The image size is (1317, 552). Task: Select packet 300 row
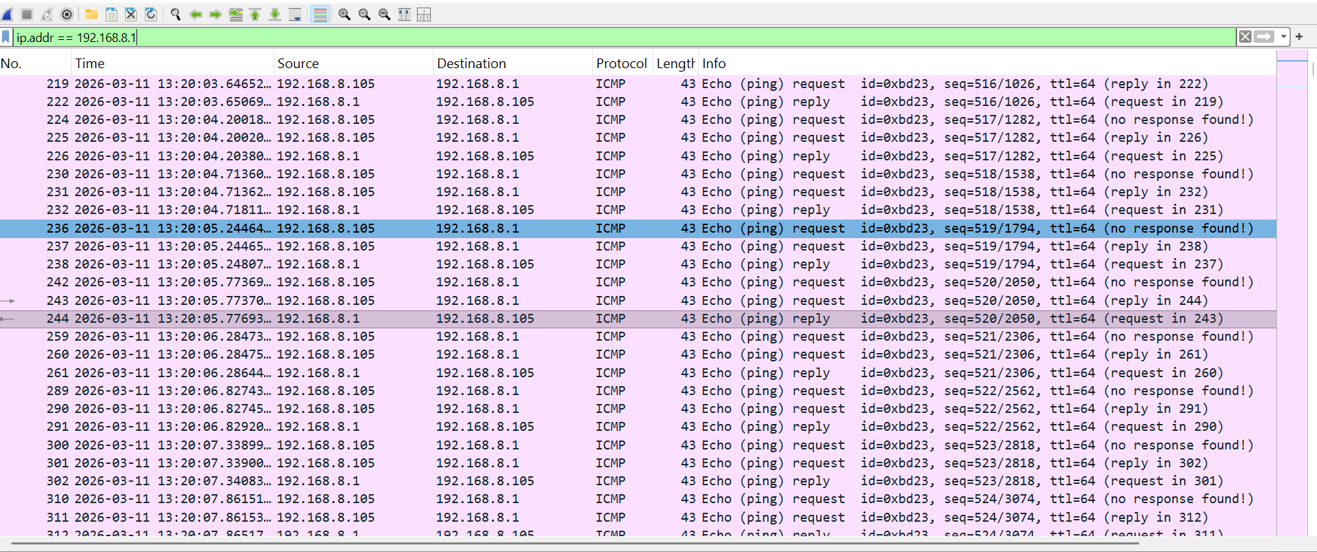638,445
